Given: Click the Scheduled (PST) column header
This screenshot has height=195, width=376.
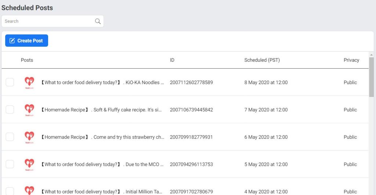Looking at the screenshot, I should (x=262, y=60).
